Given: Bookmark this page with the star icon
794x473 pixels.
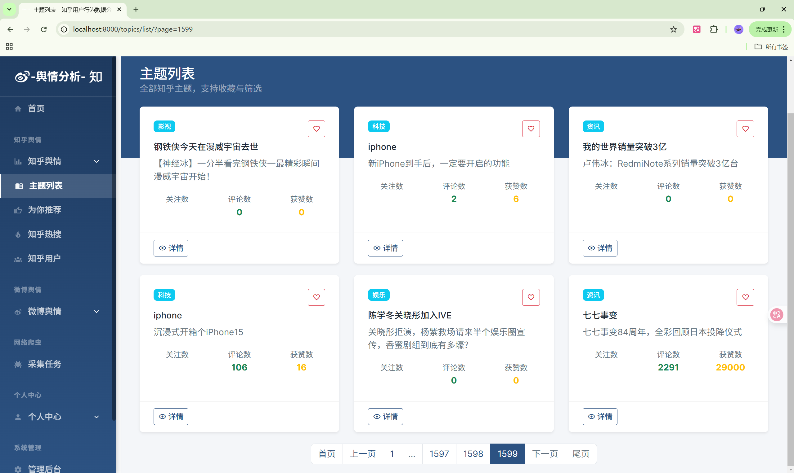Looking at the screenshot, I should point(673,29).
